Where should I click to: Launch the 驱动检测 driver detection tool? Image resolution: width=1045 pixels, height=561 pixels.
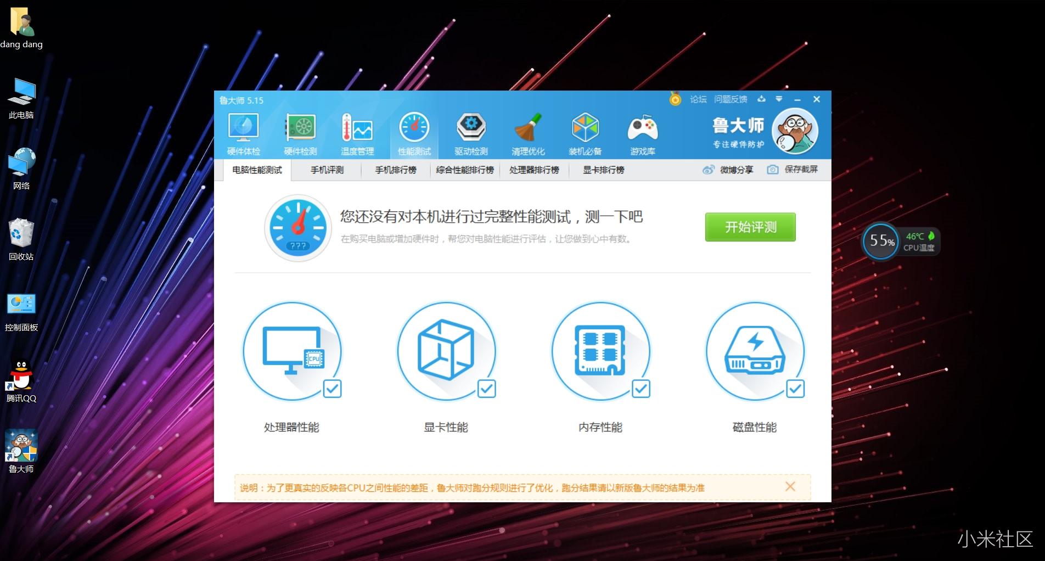coord(471,132)
